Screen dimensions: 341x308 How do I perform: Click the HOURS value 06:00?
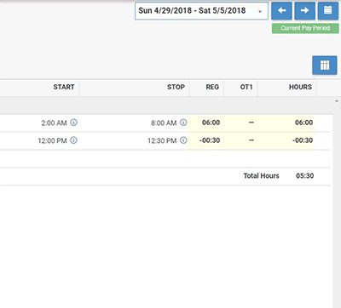click(303, 123)
